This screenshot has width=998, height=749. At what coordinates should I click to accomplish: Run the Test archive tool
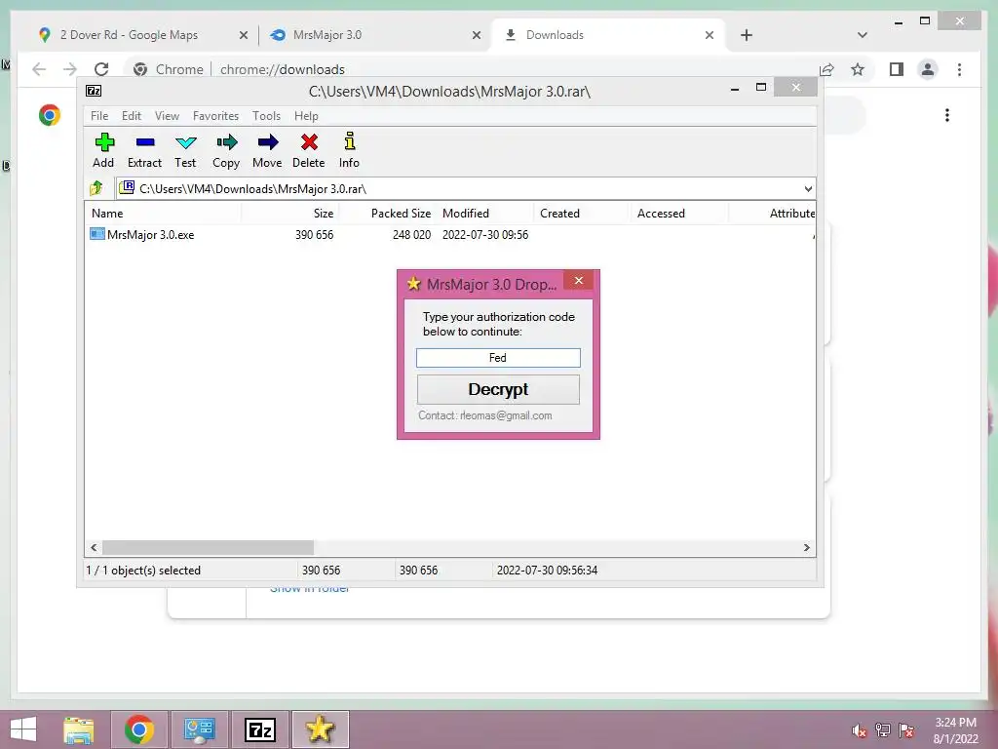coord(185,149)
